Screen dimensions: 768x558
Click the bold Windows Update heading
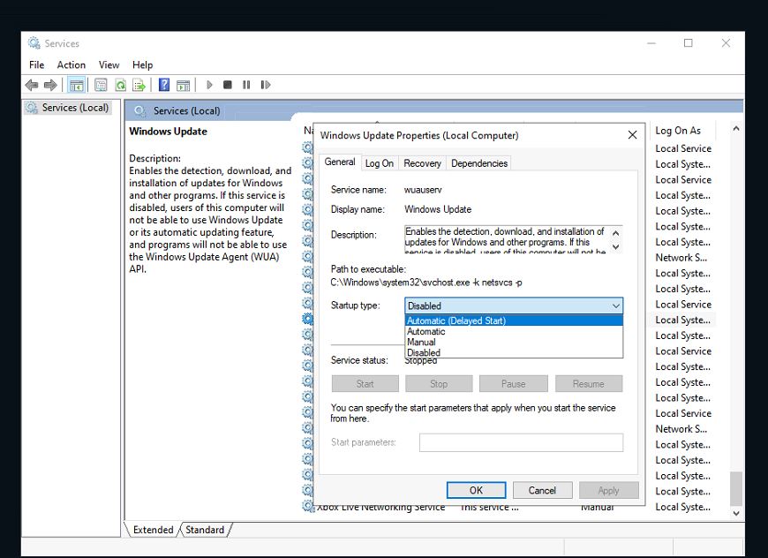tap(168, 132)
